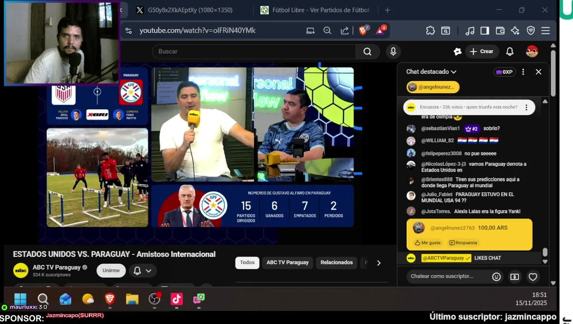This screenshot has height=324, width=573.
Task: Open the site information icon beside the URL
Action: click(x=129, y=31)
